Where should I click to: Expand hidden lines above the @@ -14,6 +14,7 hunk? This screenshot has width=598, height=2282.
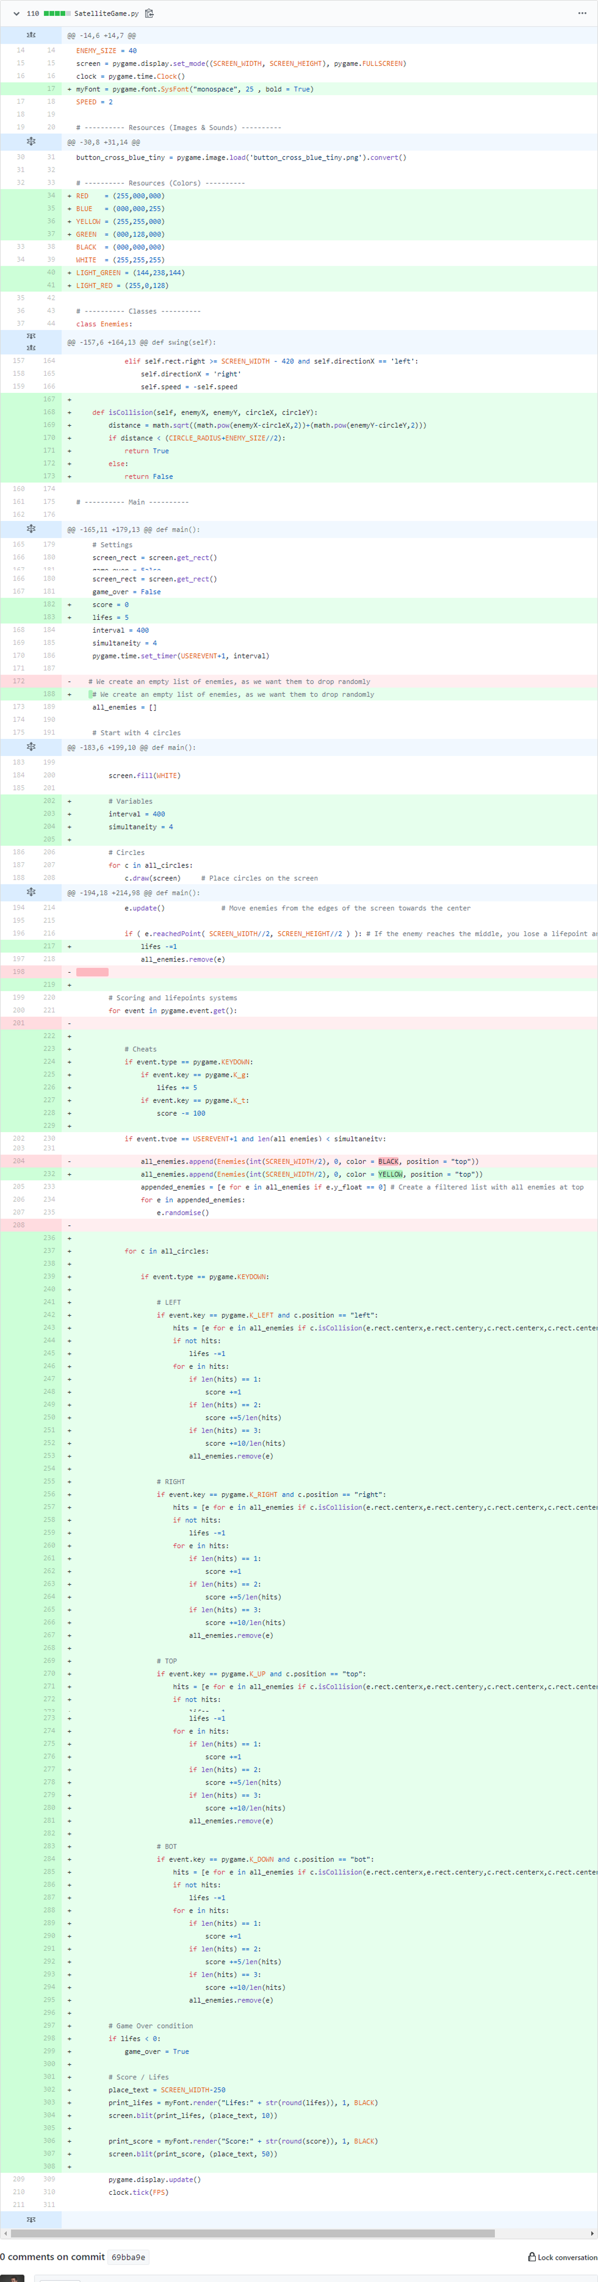coord(31,36)
